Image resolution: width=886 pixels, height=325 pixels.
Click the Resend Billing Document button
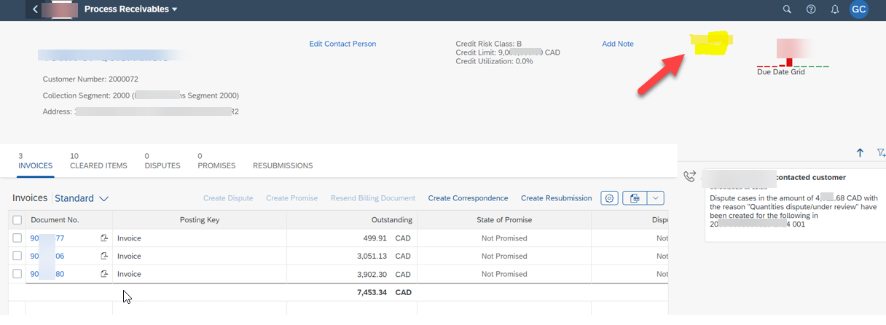click(x=373, y=198)
